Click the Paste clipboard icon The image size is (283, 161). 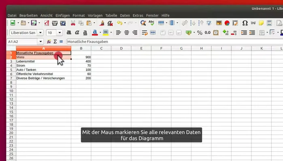(x=89, y=23)
